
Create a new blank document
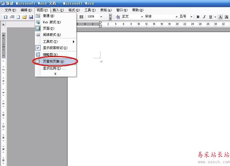coord(18,17)
